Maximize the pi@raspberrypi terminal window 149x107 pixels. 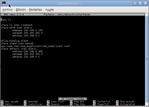[140, 4]
